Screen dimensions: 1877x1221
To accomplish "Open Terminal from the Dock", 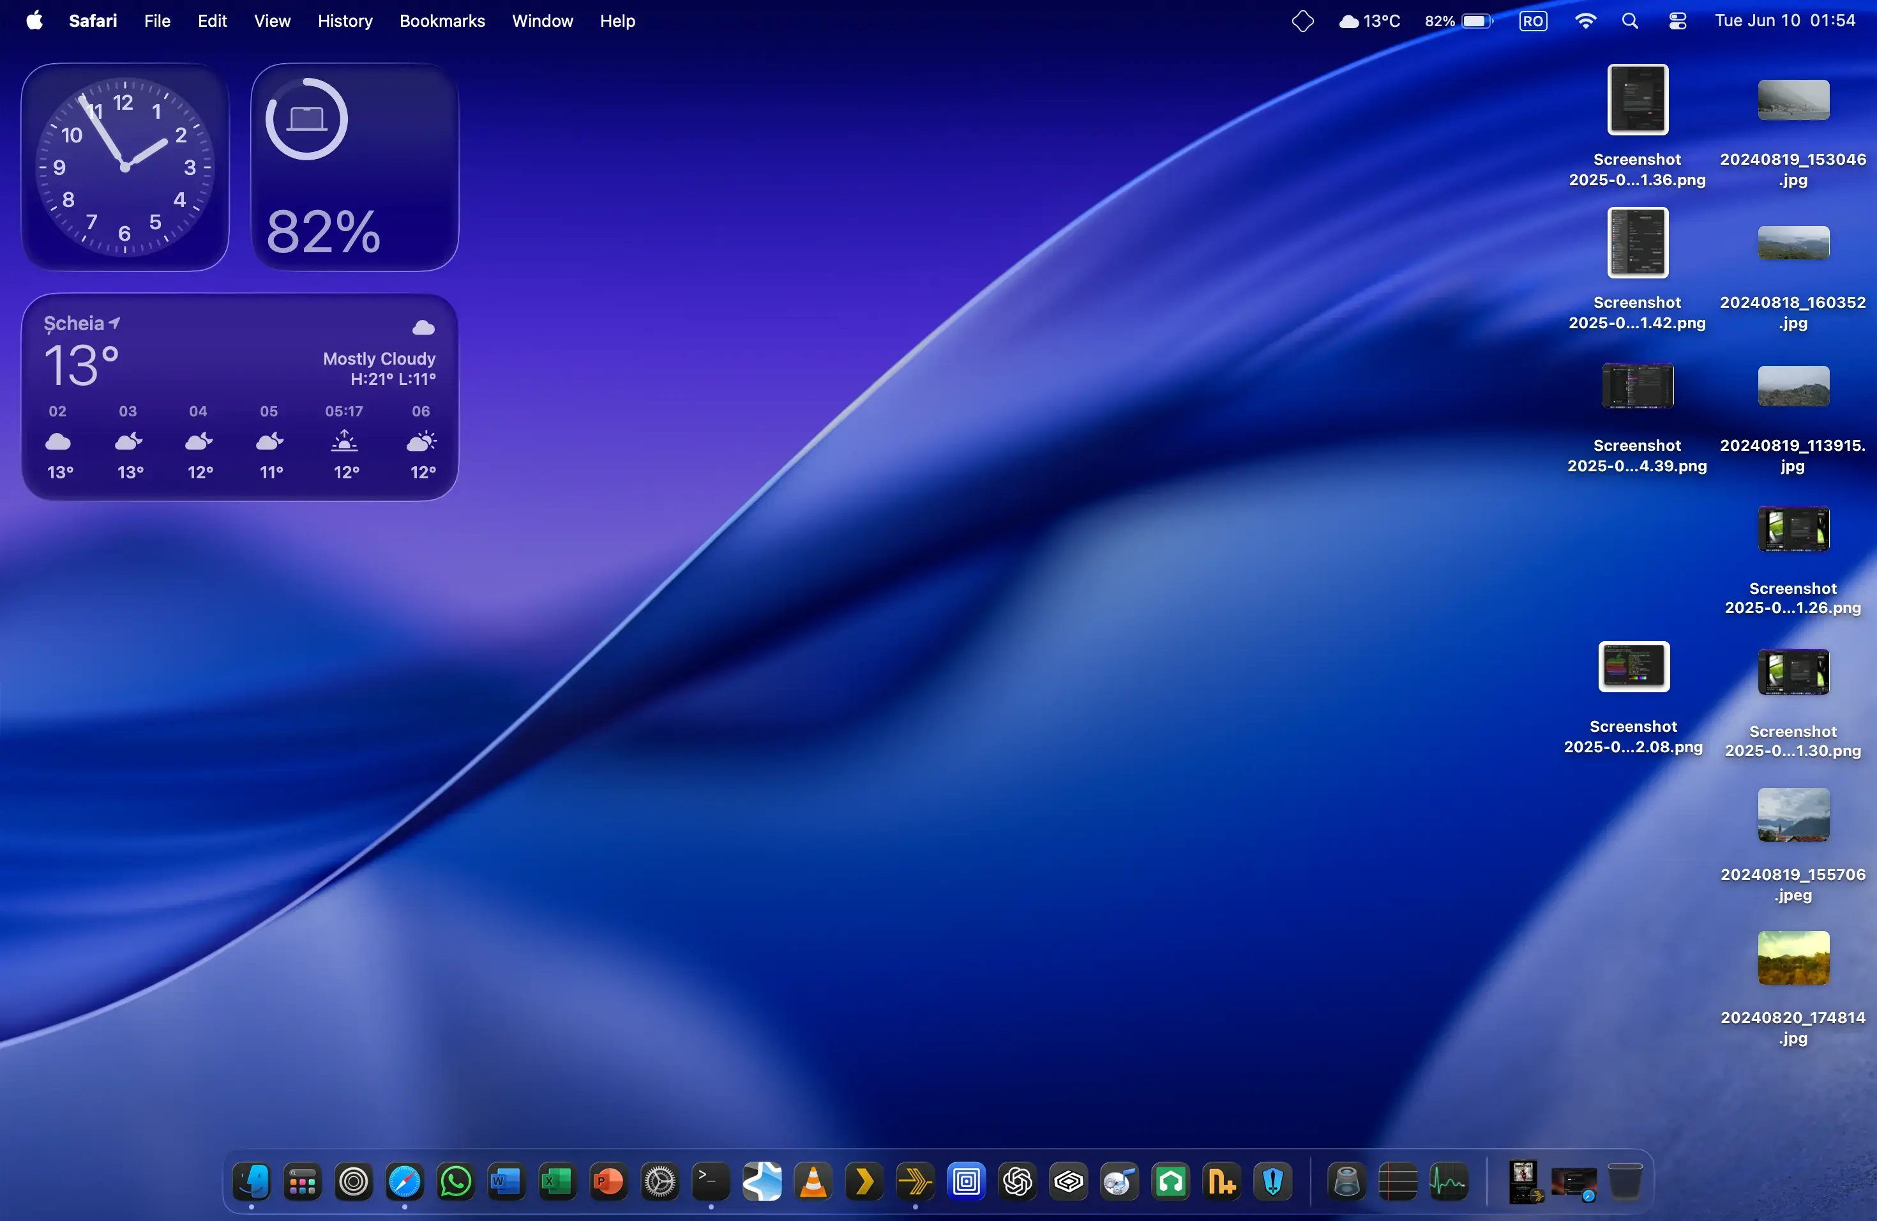I will 711,1181.
